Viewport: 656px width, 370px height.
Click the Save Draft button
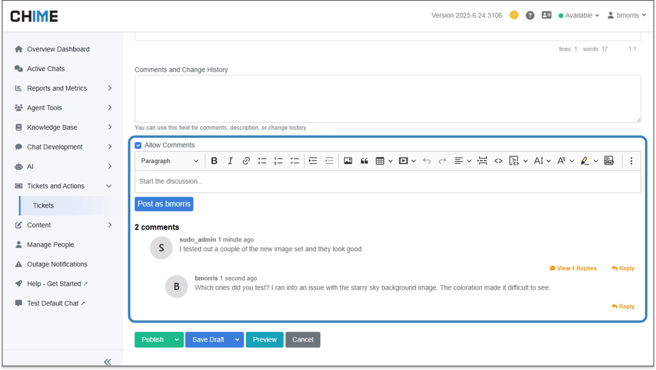click(208, 339)
